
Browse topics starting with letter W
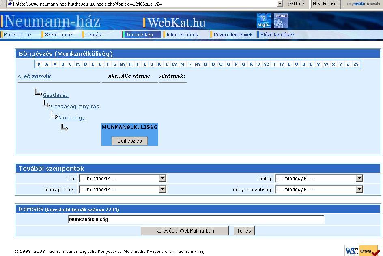click(x=326, y=64)
